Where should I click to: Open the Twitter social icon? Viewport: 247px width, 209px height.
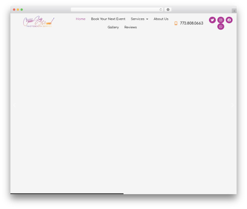[212, 20]
